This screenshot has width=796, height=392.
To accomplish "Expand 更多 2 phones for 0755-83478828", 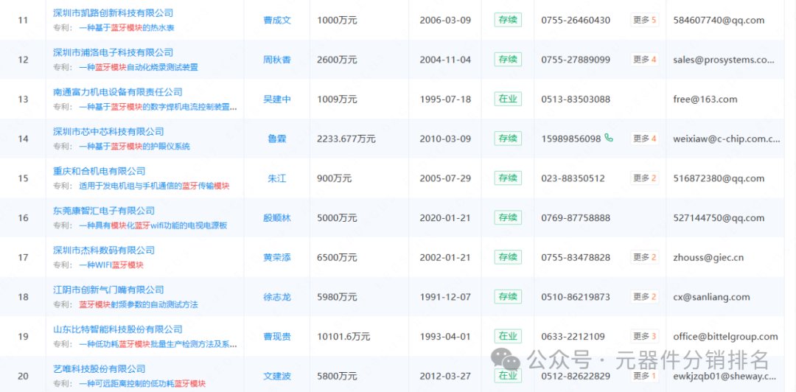I will tap(645, 257).
